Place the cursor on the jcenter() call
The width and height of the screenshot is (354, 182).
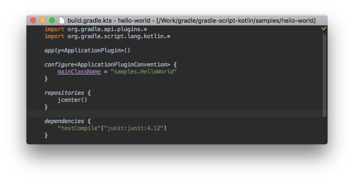point(72,100)
